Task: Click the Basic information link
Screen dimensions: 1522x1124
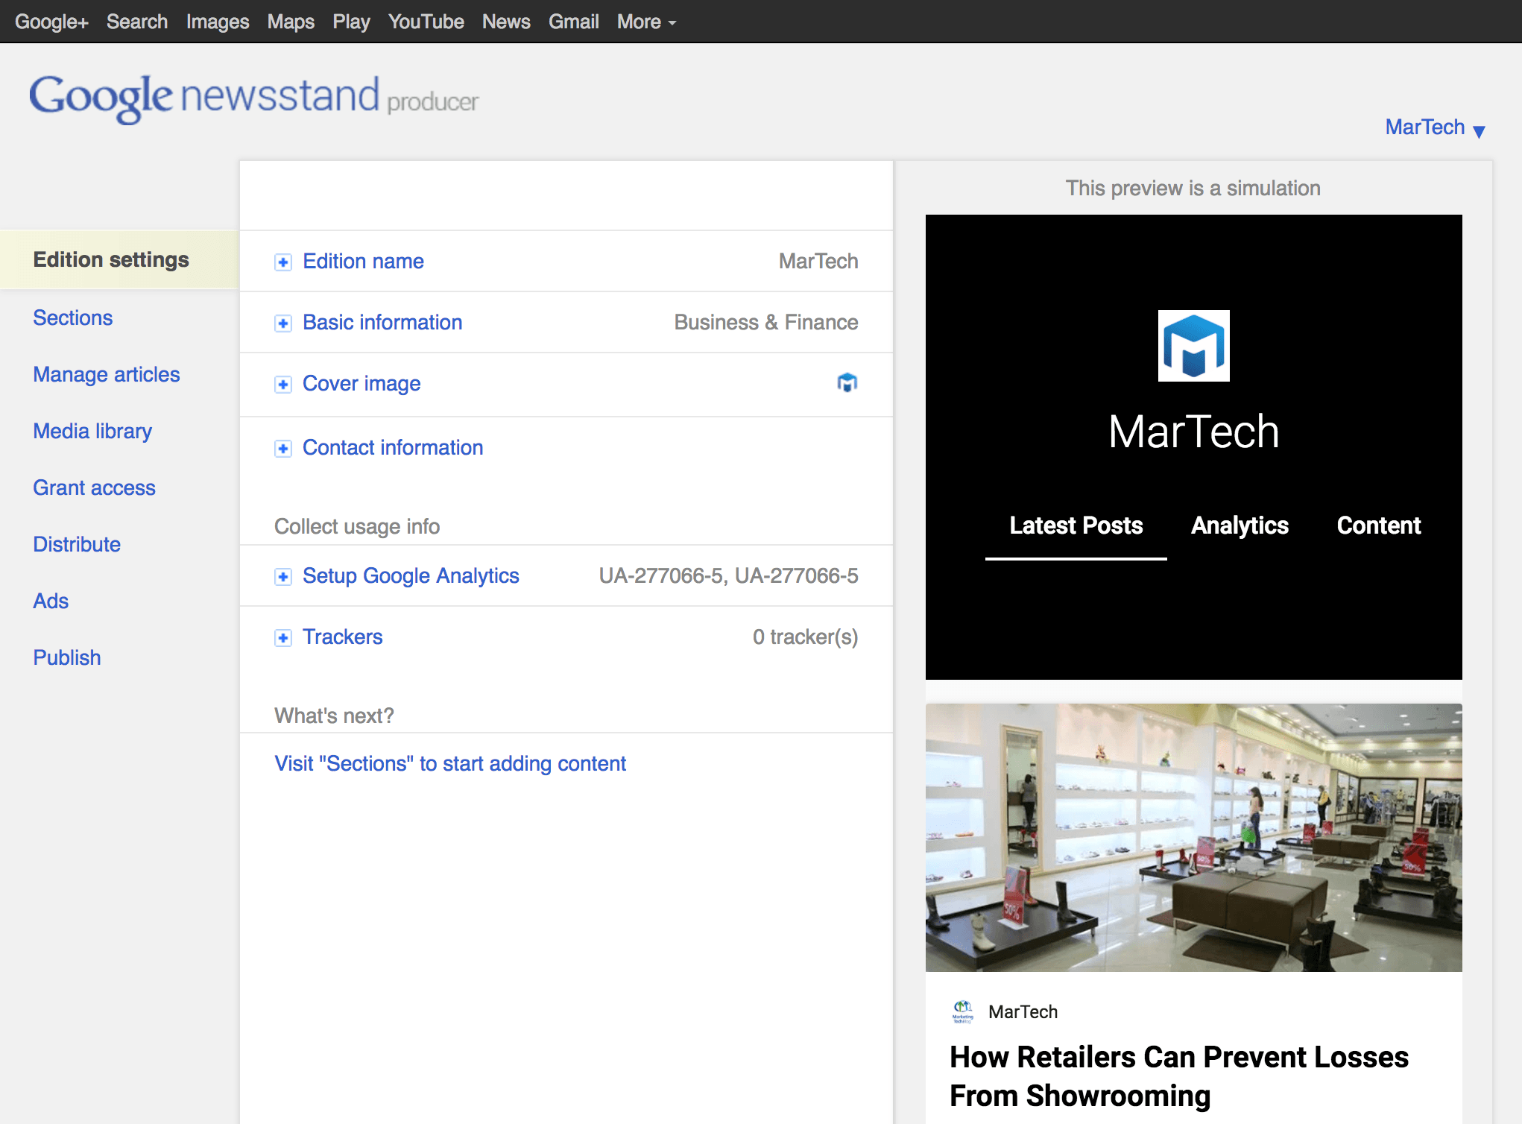Action: coord(382,322)
